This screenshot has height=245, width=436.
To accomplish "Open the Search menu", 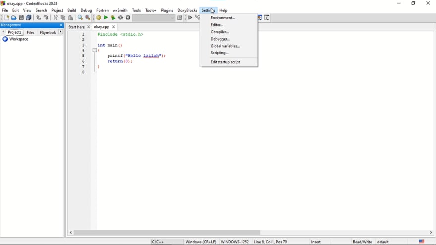I will tap(41, 10).
